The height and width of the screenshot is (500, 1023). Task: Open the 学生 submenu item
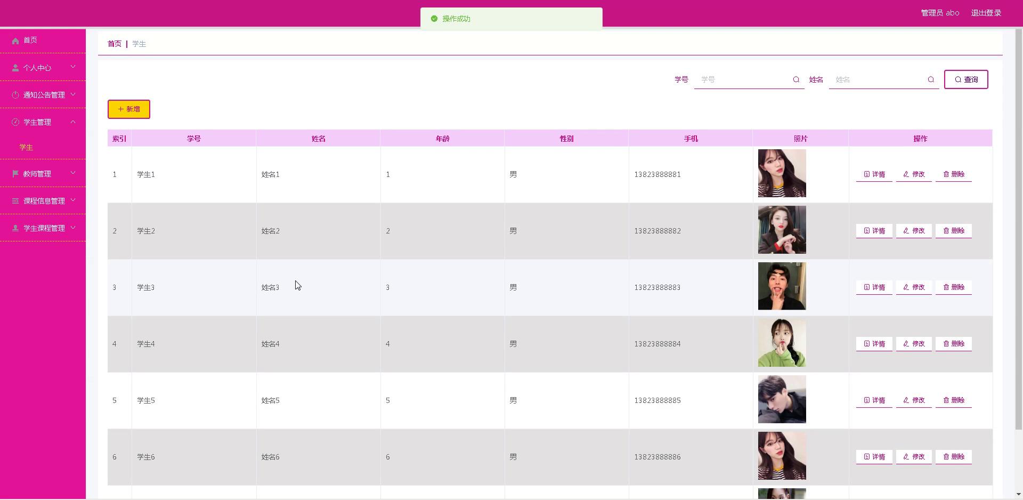click(x=26, y=147)
